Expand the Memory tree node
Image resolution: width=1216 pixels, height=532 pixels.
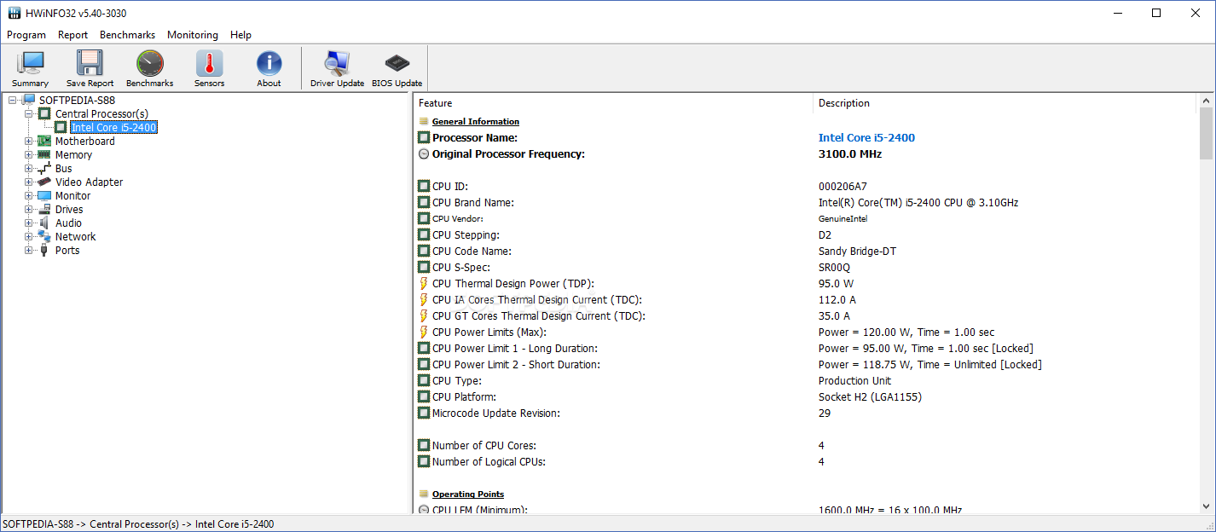pos(28,154)
